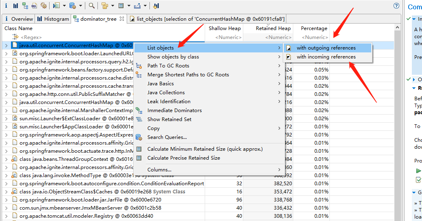Switch to the Histogram tab

(x=53, y=19)
